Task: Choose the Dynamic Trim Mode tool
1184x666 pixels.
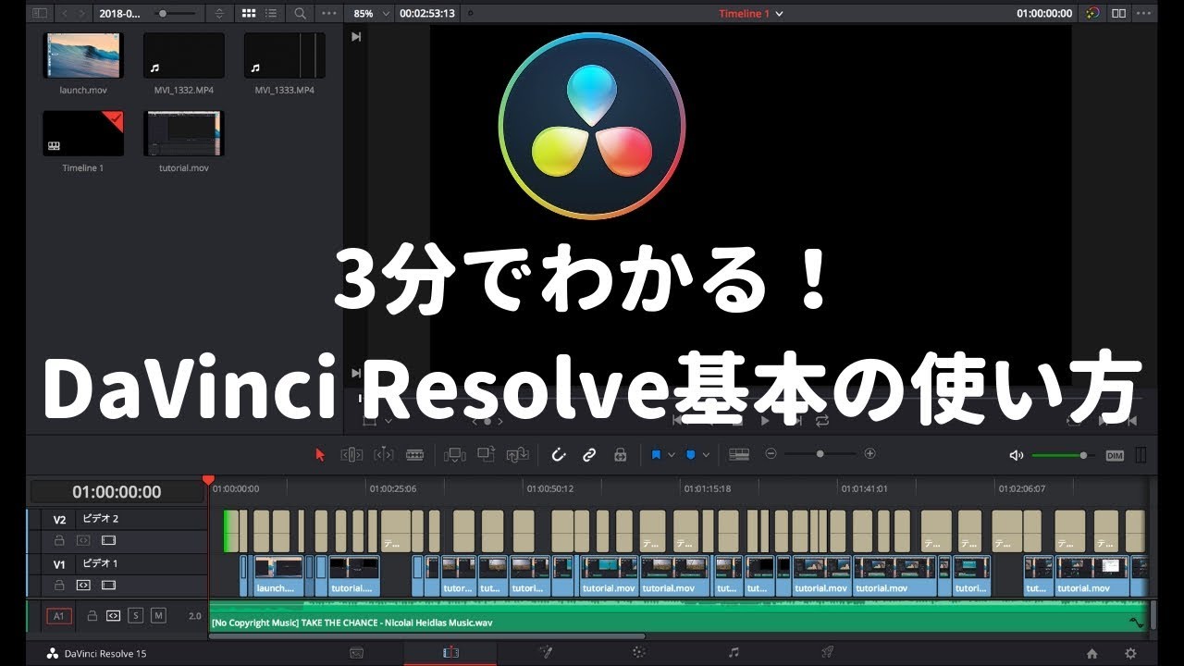Action: (x=384, y=454)
